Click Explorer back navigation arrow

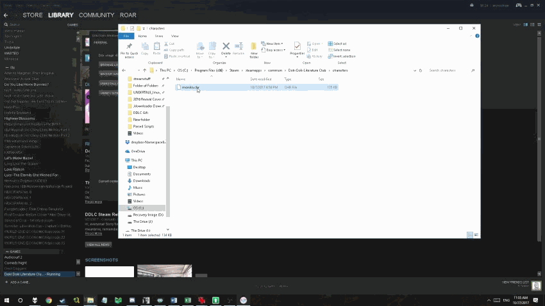point(124,70)
